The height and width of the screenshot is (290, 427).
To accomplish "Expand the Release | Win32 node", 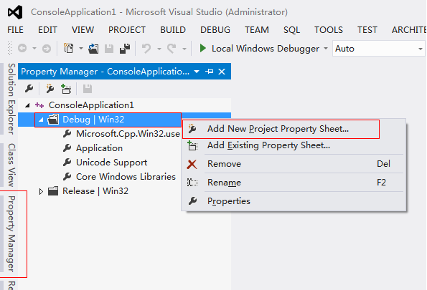I will pyautogui.click(x=41, y=191).
